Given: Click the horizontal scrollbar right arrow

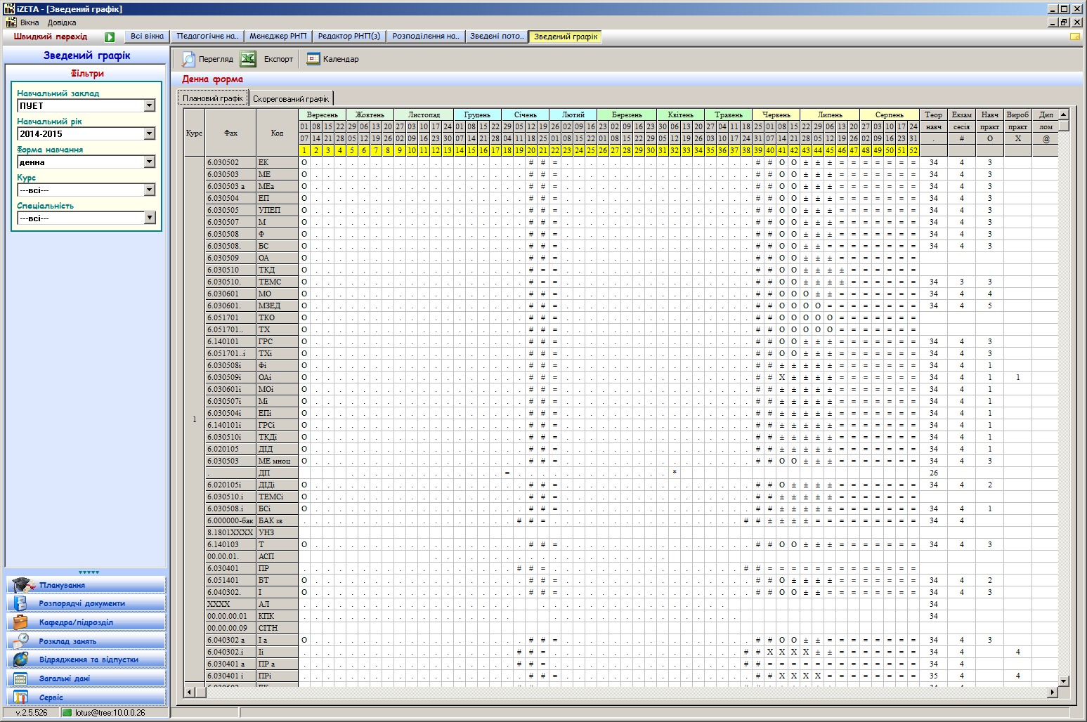Looking at the screenshot, I should click(x=1052, y=693).
